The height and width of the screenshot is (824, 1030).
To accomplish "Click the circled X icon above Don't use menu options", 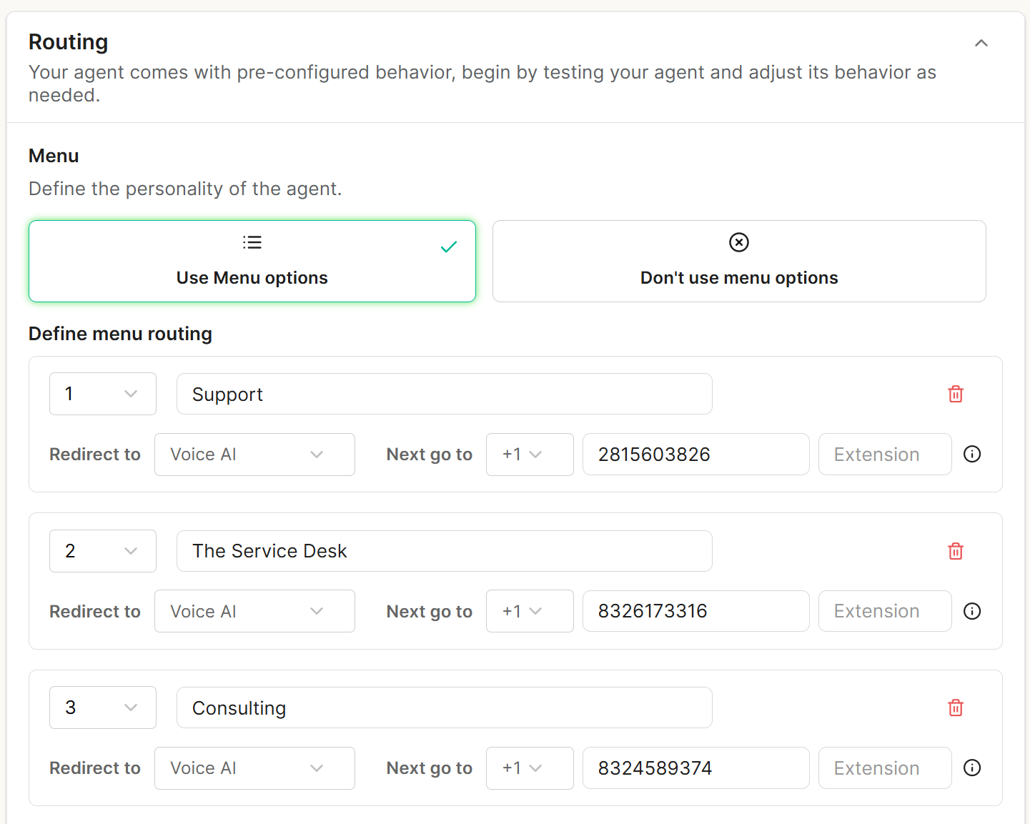I will 739,242.
